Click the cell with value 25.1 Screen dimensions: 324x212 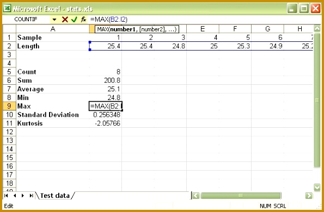tap(106, 89)
